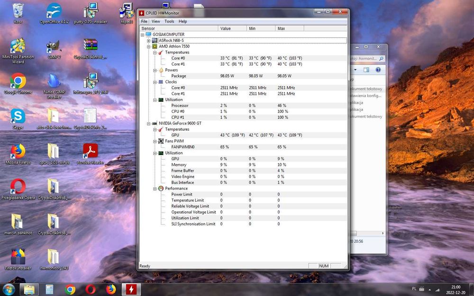Select MiniTool Partition Wizard shortcut

18,51
